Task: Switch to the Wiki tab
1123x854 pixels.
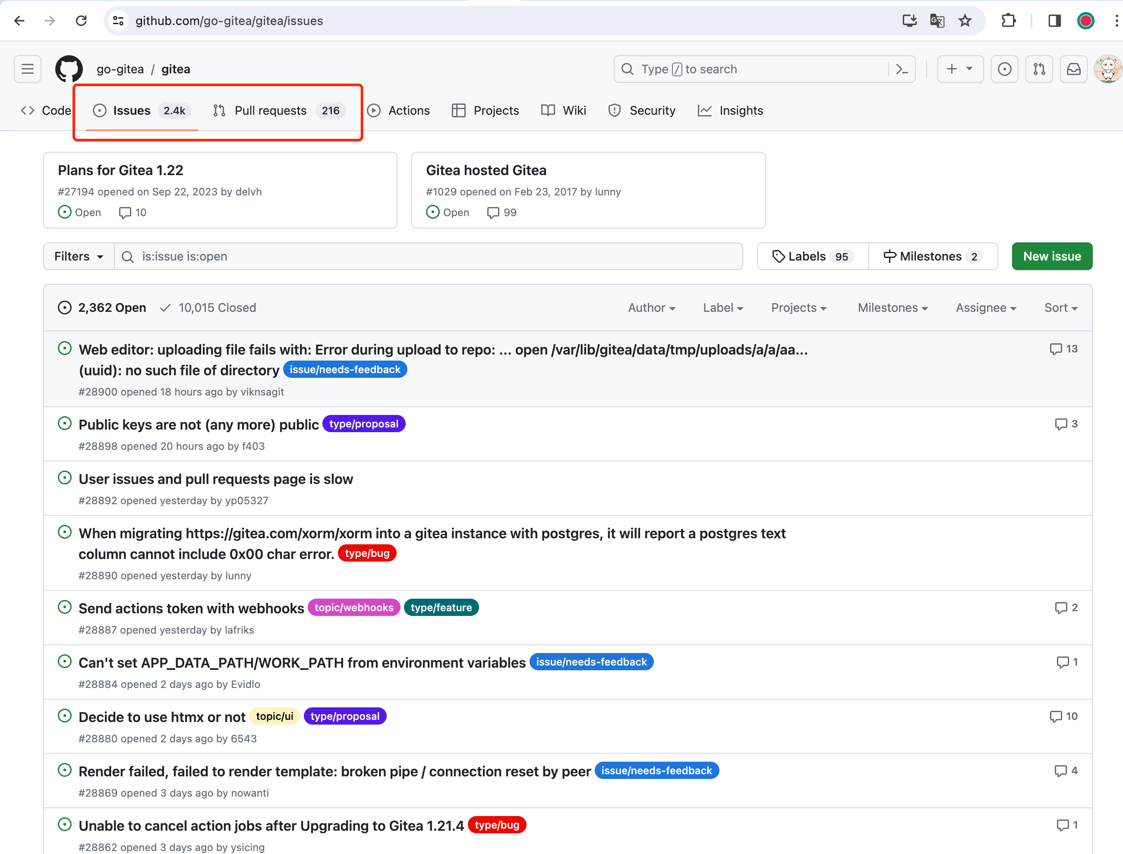Action: point(564,110)
